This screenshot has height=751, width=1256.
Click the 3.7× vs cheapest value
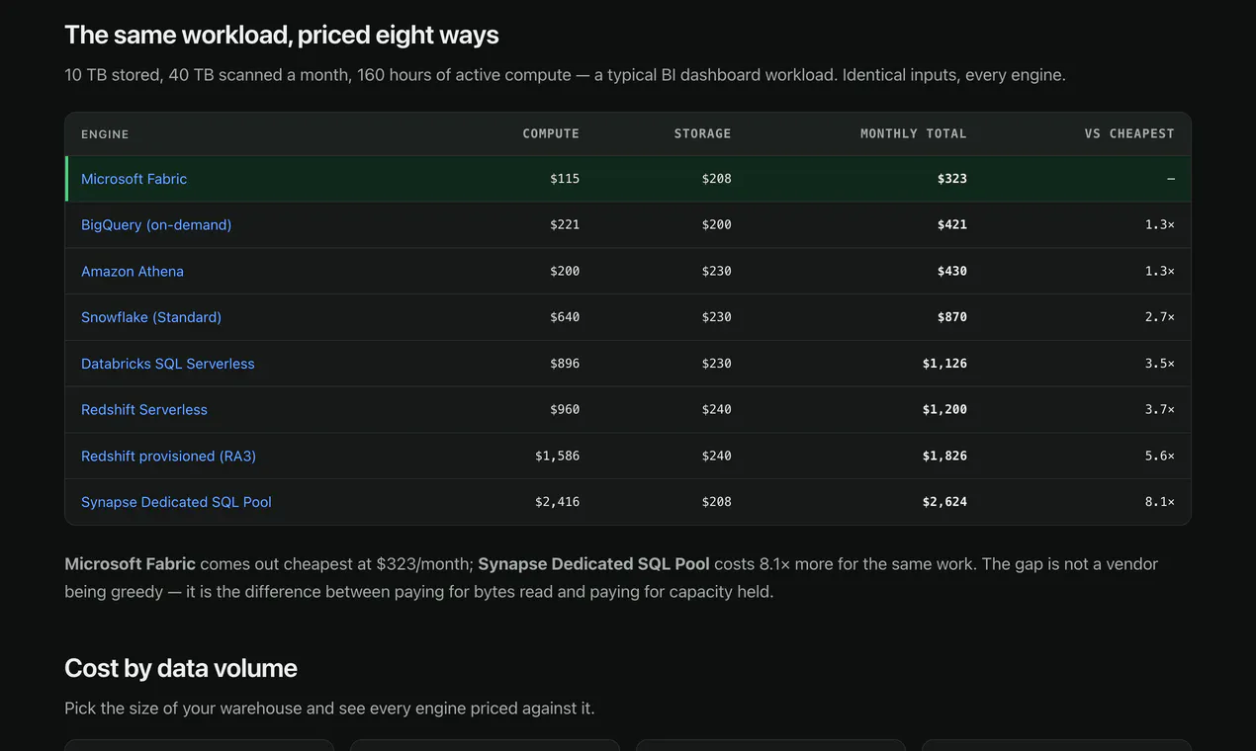[x=1160, y=409]
